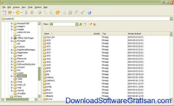Click the green up-folder icon beside Filter

click(80, 24)
